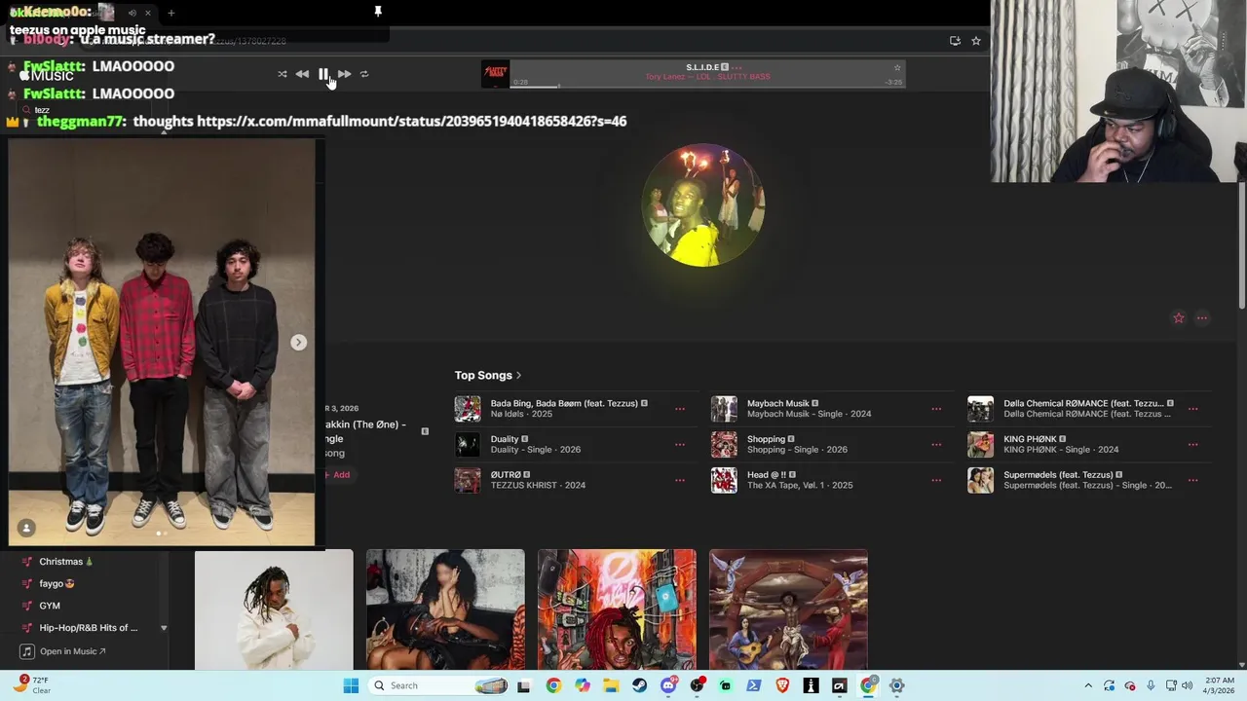Toggle shuffle in the Apple Music player

283,74
